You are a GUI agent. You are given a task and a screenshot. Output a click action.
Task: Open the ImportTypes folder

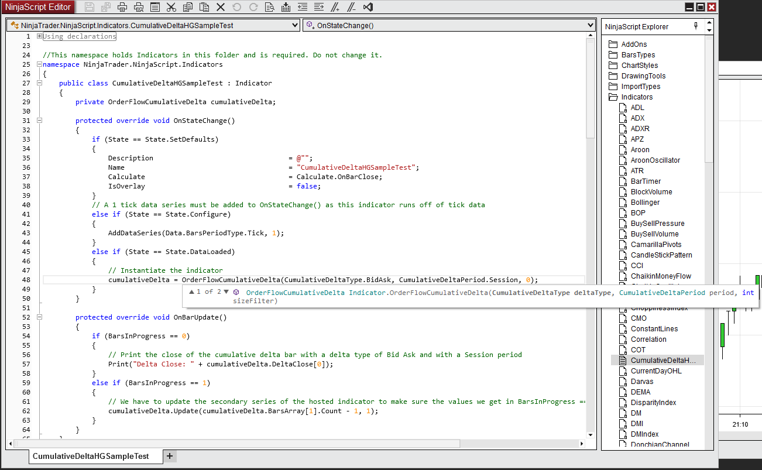(634, 87)
